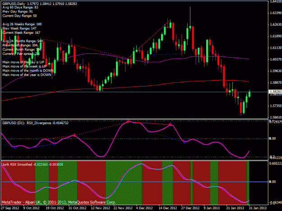Click the '31 Jan 2013' date label
This screenshot has width=282, height=211.
(x=258, y=208)
